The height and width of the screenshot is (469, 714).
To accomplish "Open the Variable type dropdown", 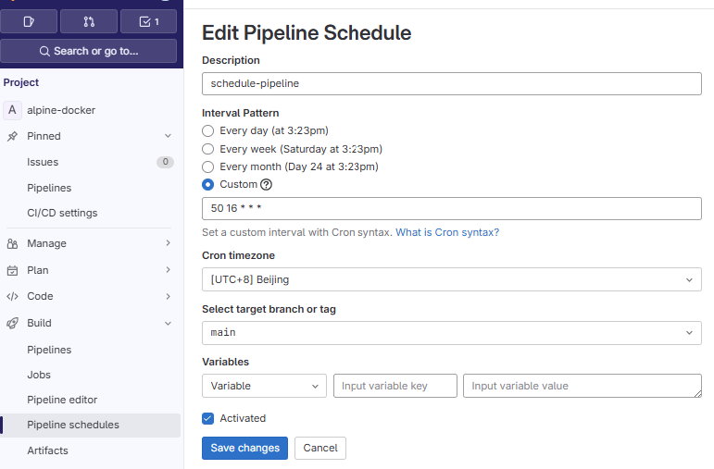I will coord(264,386).
